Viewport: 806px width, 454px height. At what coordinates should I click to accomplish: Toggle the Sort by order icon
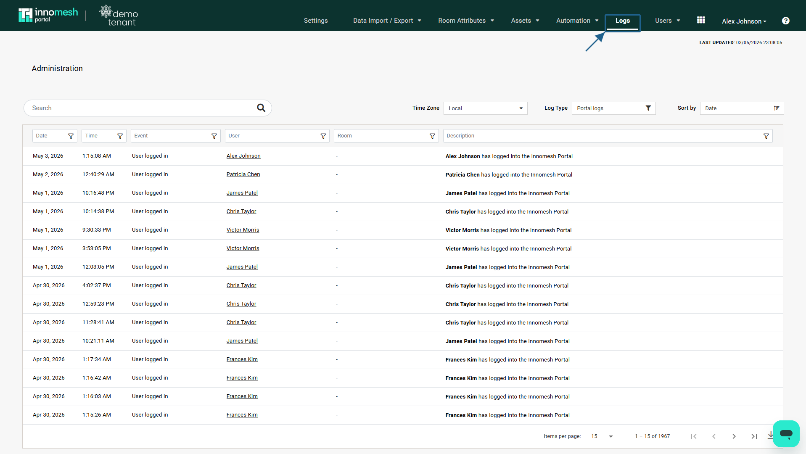point(777,108)
